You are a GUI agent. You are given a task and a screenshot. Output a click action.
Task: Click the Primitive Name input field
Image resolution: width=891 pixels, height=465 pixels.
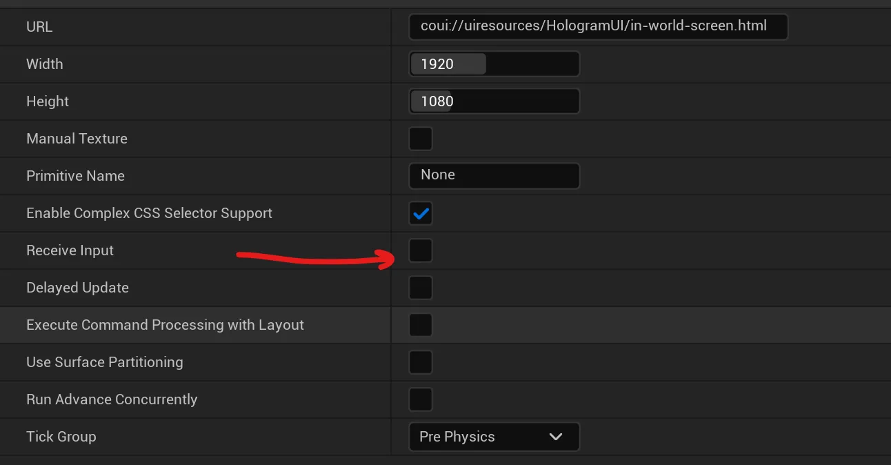tap(494, 175)
